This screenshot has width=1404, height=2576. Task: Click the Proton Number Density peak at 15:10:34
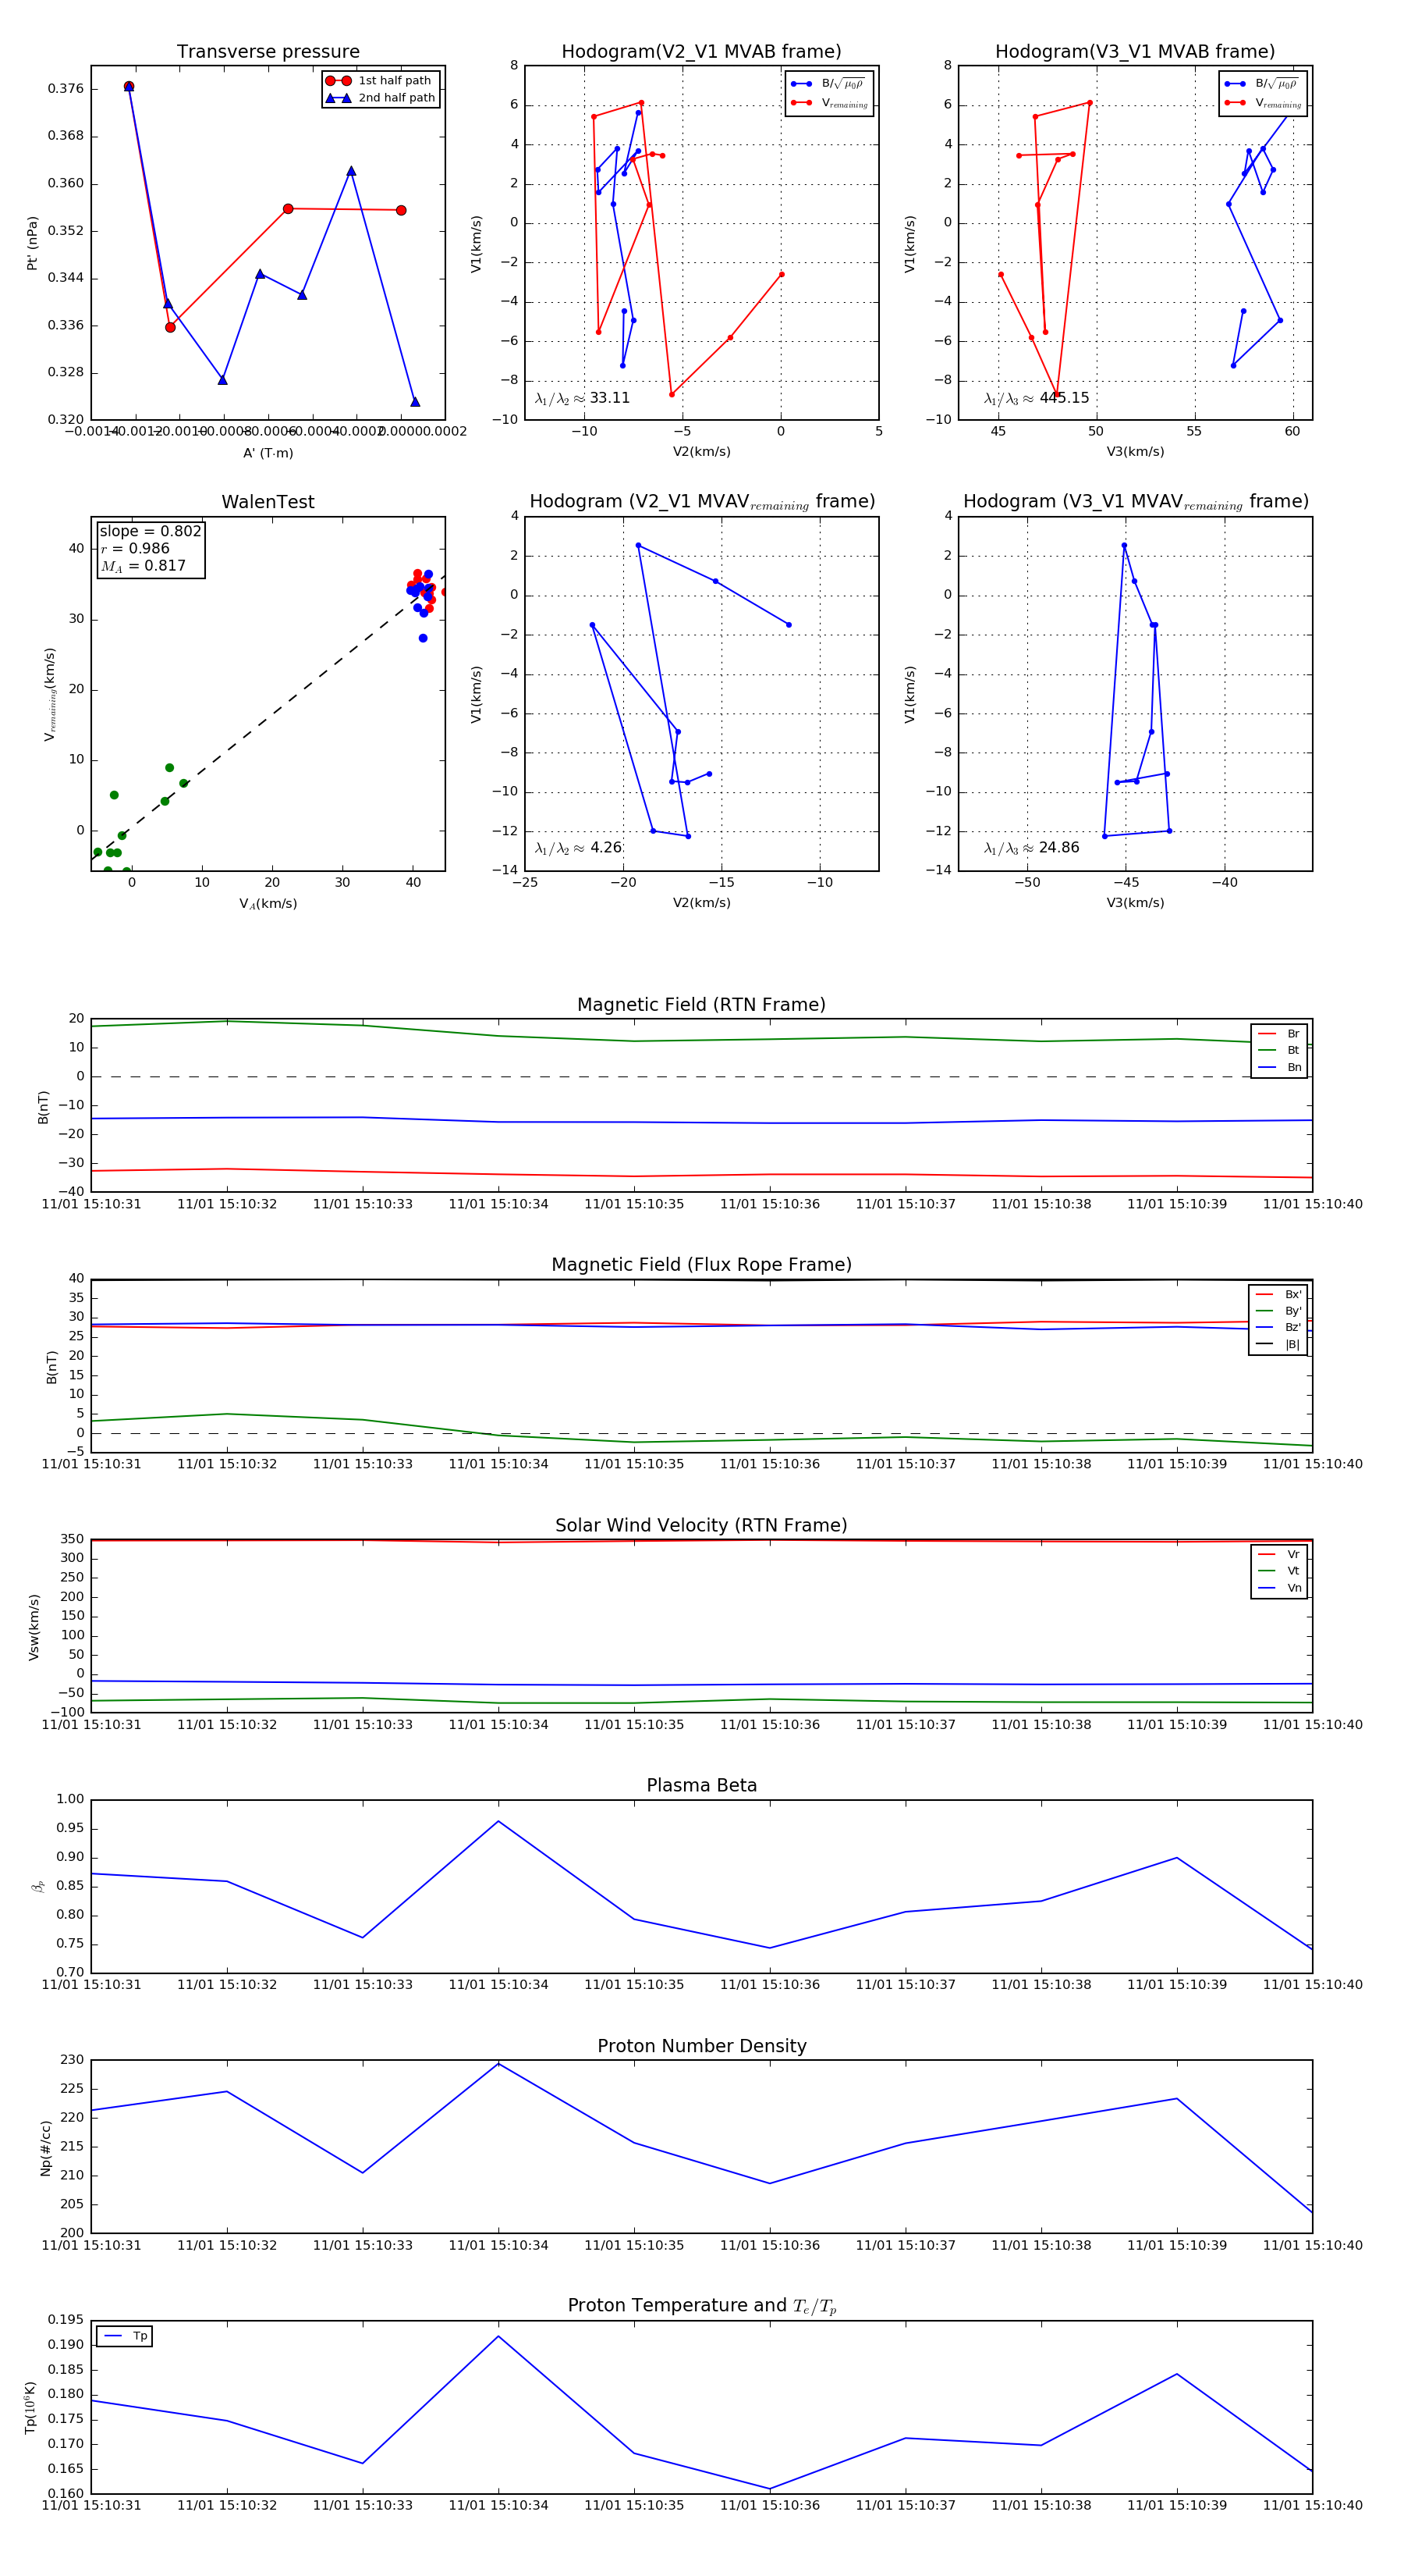coord(498,2063)
